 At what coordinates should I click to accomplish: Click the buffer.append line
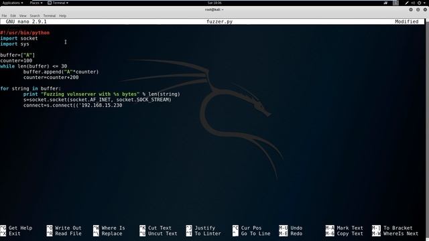pos(61,72)
